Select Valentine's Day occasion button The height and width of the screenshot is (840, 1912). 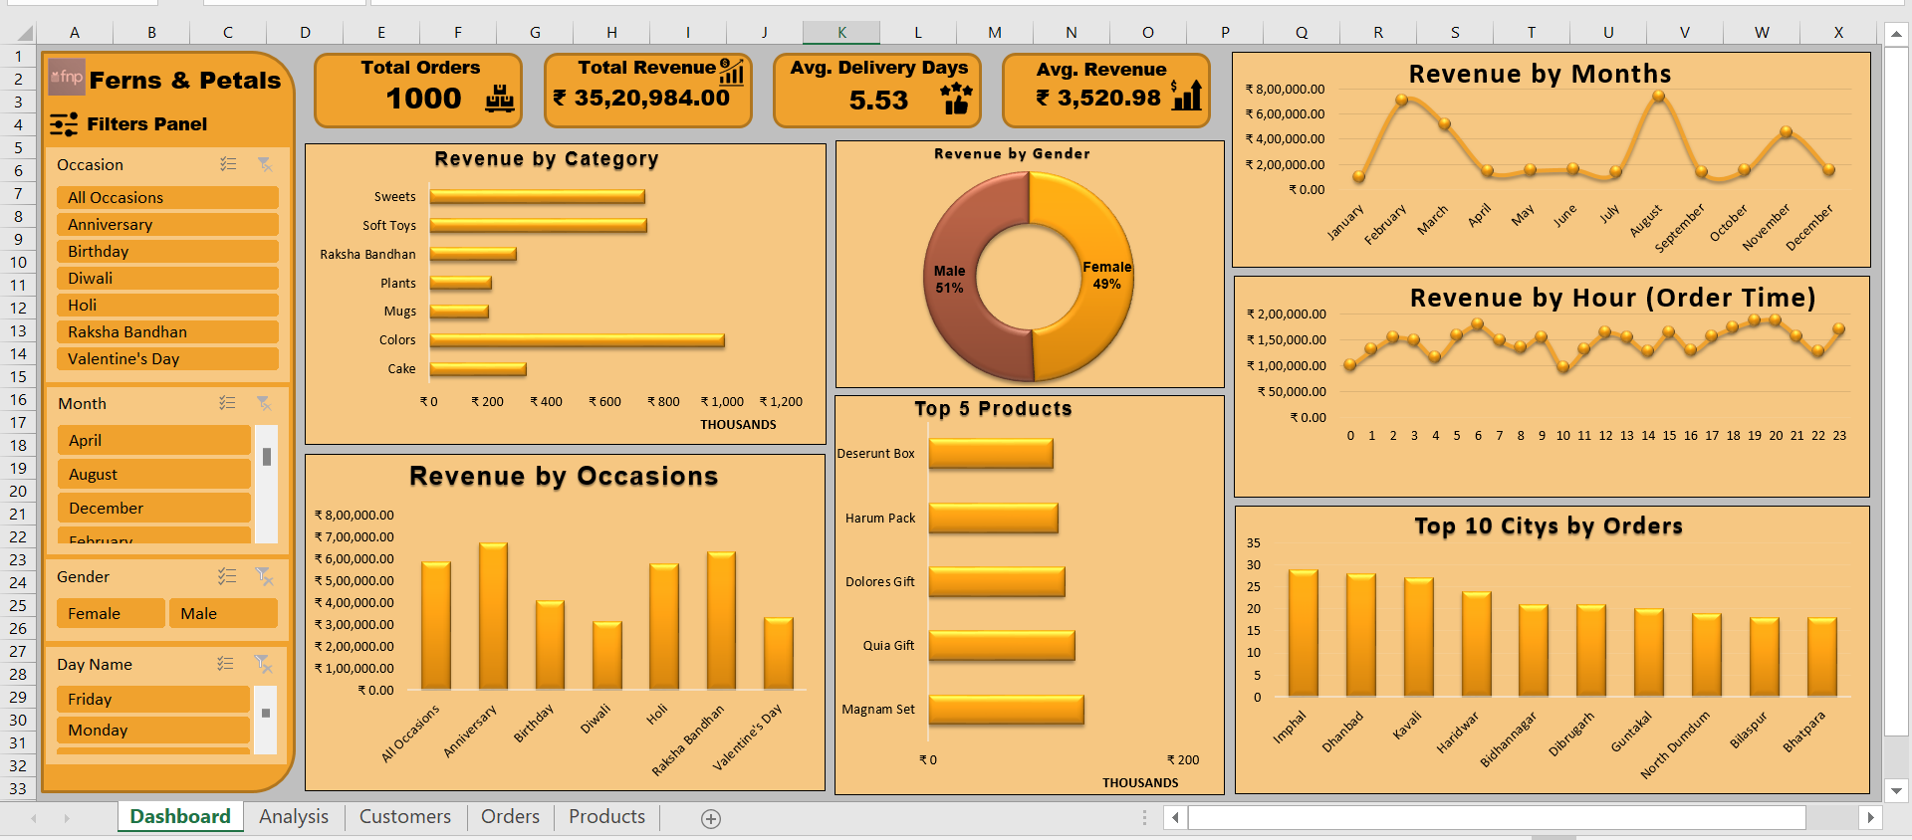[x=167, y=358]
